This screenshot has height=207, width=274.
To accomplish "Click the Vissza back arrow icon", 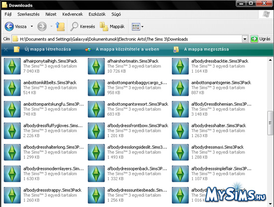I will coord(9,26).
